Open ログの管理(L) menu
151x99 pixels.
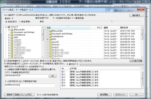80,6
